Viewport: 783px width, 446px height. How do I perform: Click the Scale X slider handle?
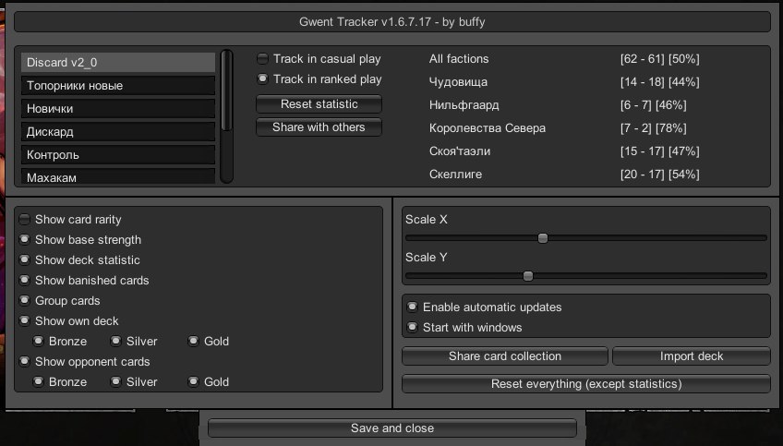(543, 237)
